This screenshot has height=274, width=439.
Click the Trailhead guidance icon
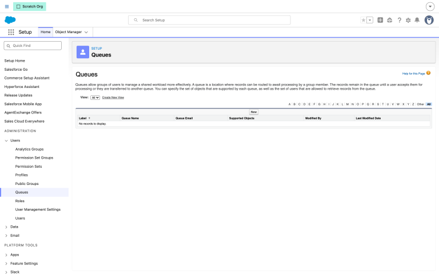coord(389,20)
